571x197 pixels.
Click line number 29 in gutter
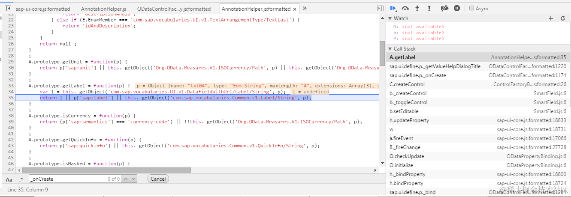point(11,62)
